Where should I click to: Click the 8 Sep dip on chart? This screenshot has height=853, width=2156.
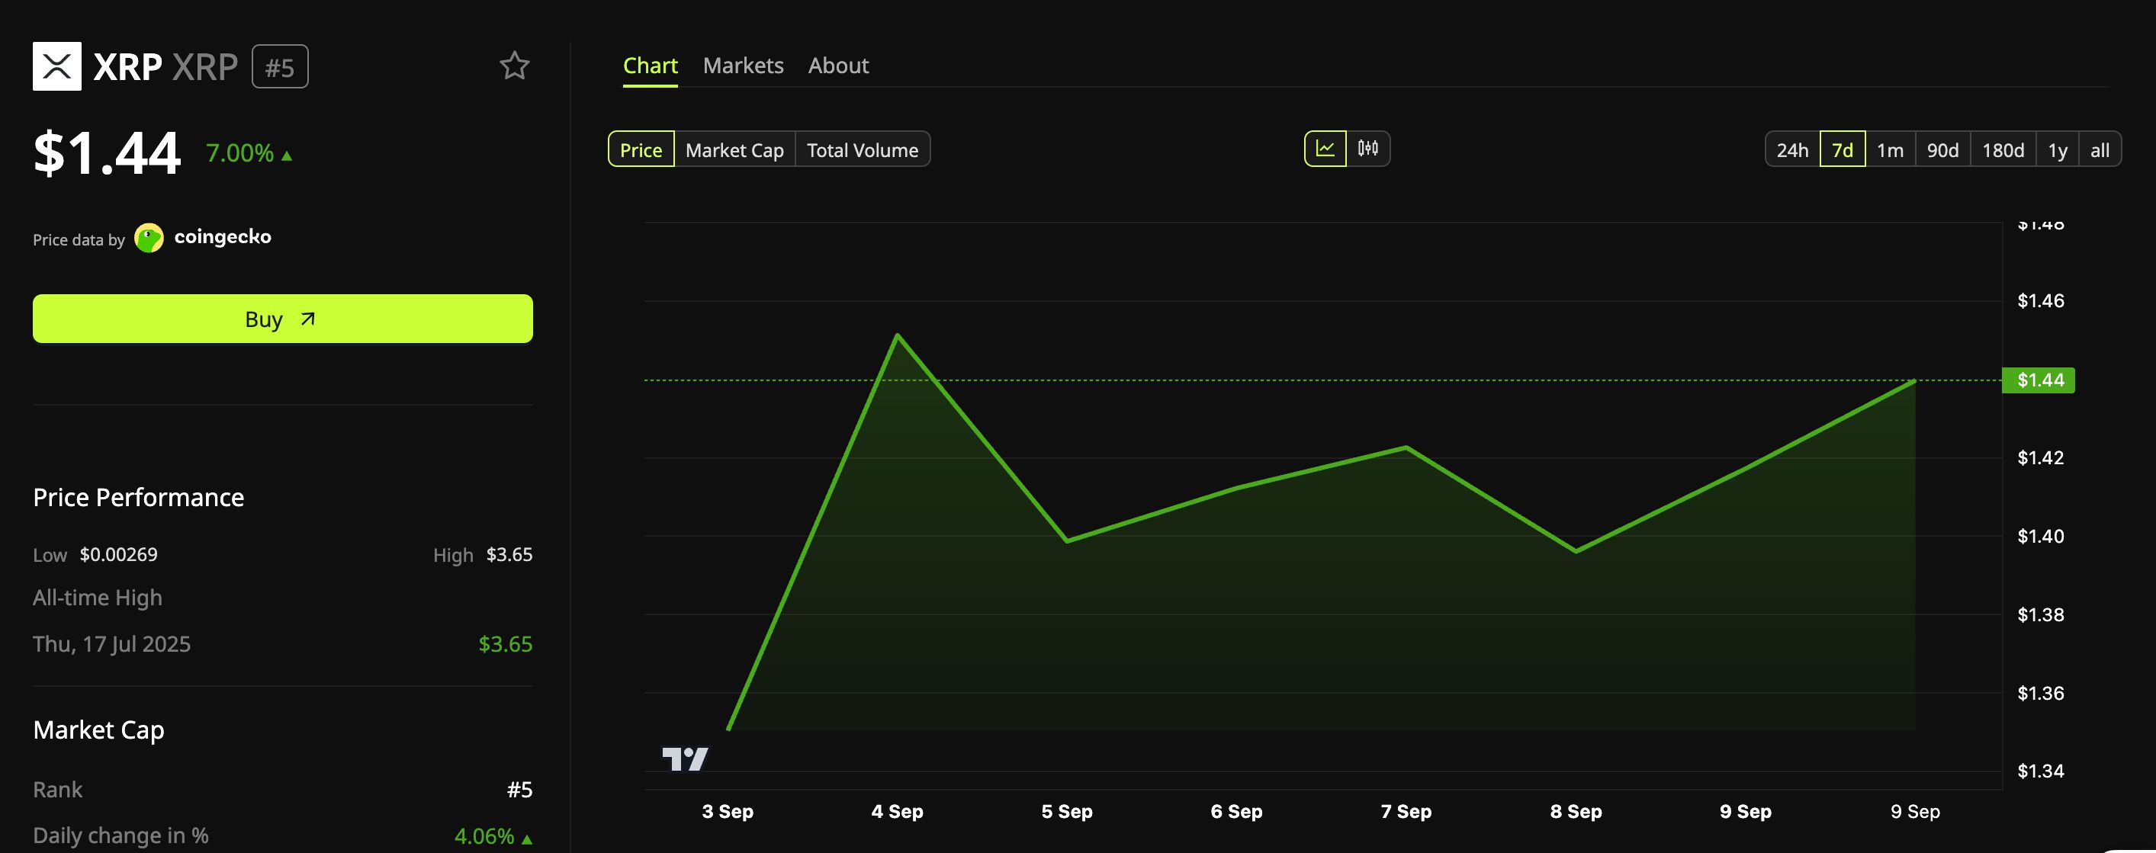(1577, 551)
